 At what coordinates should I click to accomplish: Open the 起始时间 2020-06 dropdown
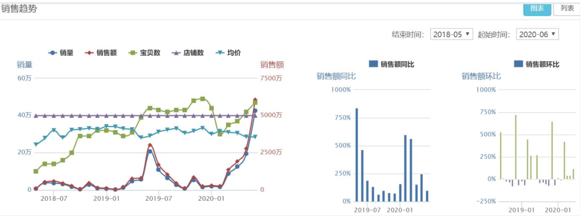(537, 34)
